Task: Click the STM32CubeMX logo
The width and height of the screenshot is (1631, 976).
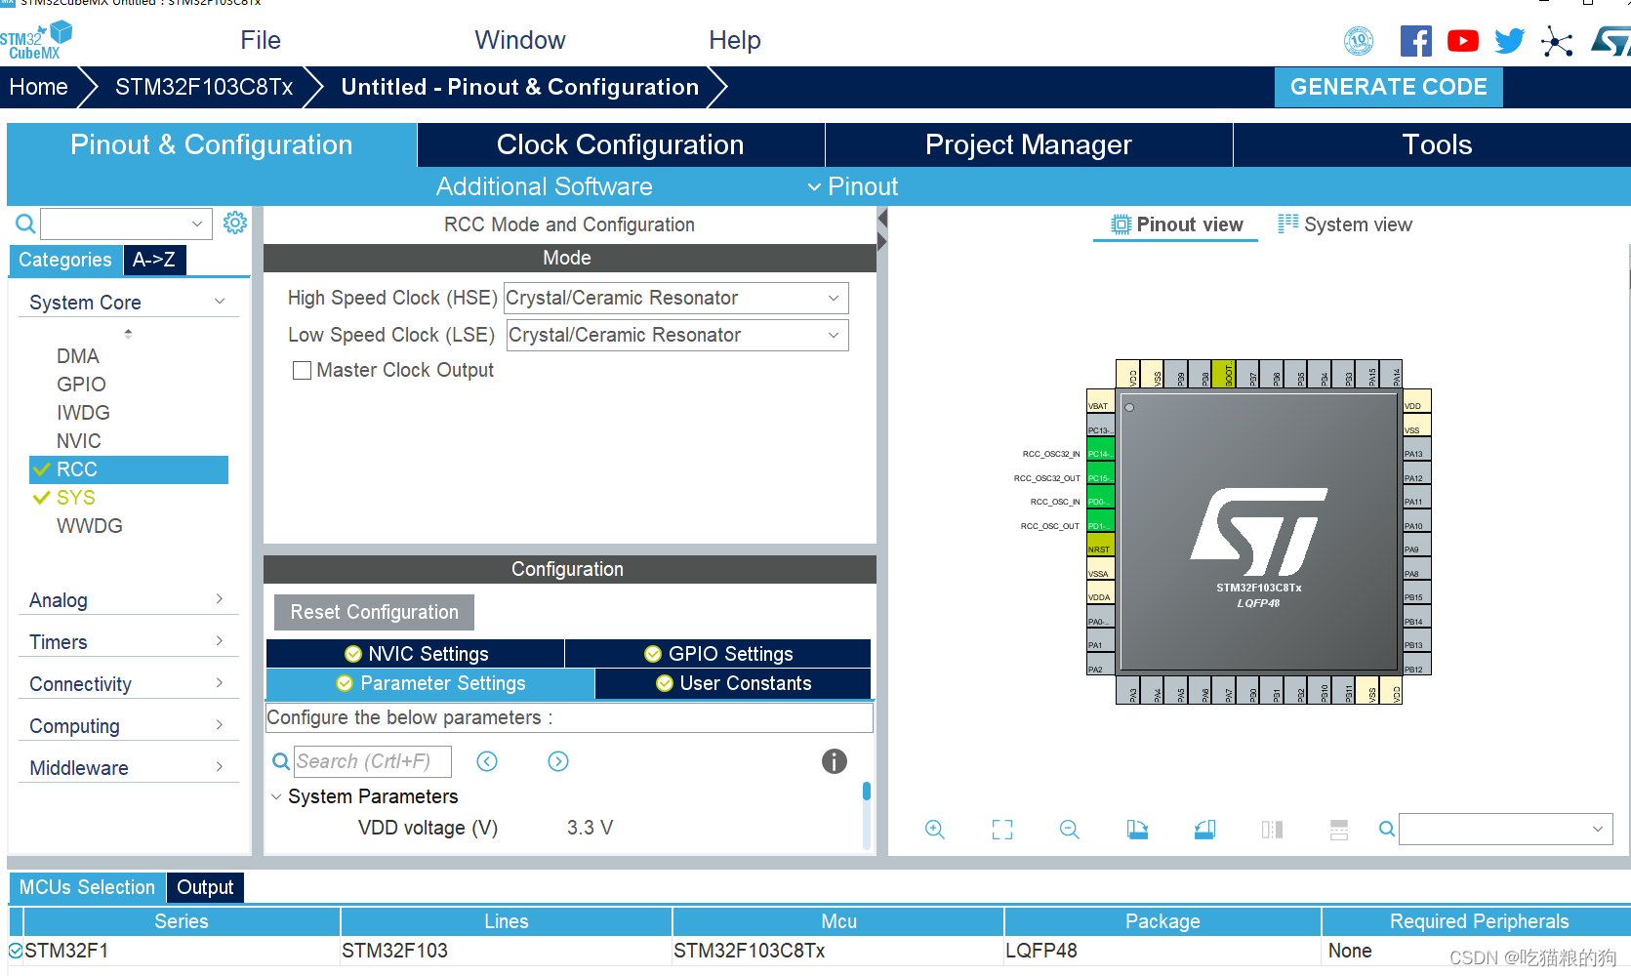Action: tap(36, 40)
